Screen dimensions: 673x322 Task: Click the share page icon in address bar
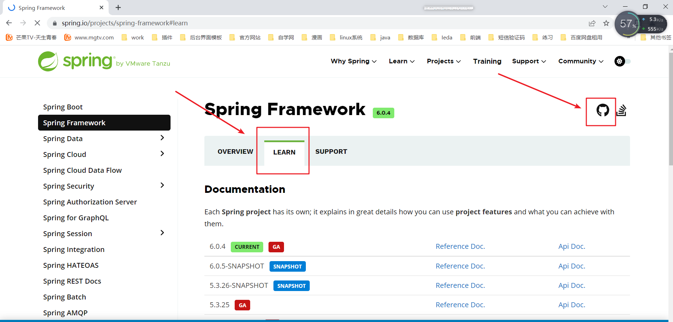pos(592,23)
